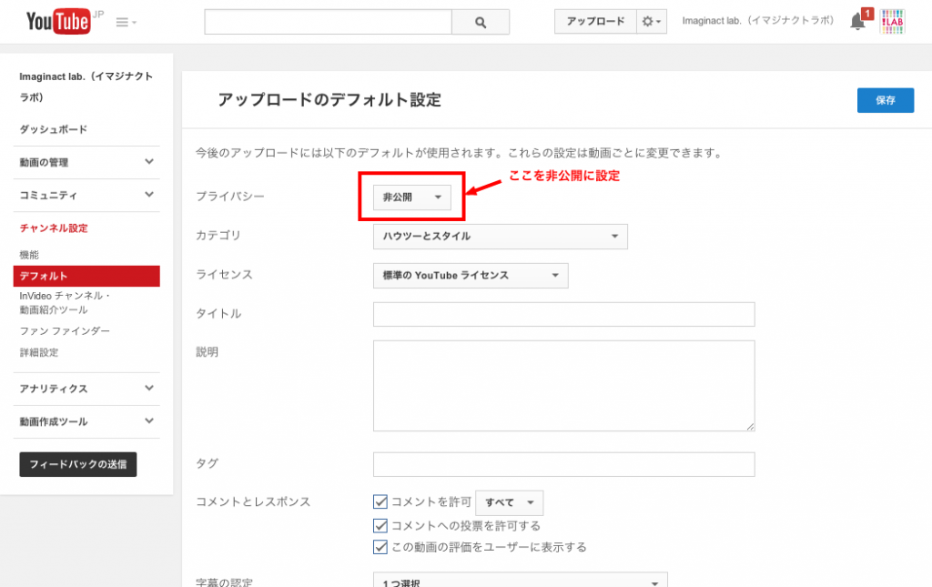
Task: Focus the YouTube search field
Action: (328, 22)
